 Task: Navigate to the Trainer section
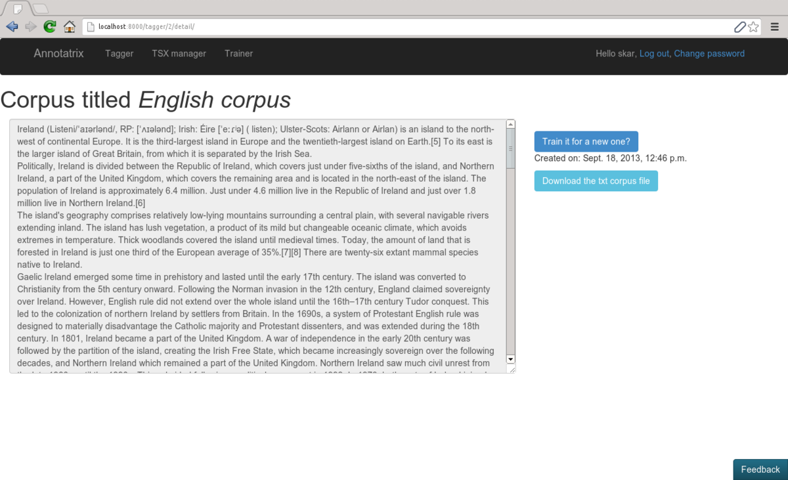(238, 53)
